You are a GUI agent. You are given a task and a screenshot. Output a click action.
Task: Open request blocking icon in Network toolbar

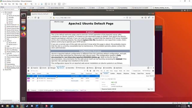point(90,71)
